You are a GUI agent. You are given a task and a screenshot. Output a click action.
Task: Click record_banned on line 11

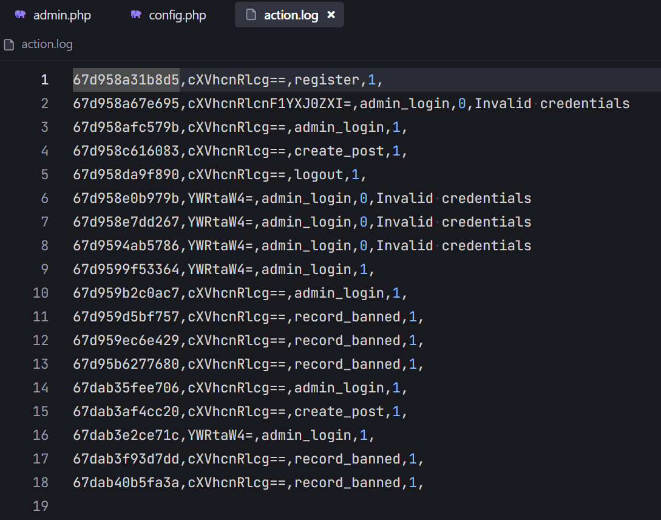pyautogui.click(x=347, y=316)
